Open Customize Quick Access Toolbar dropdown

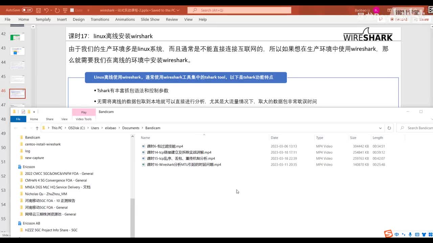88,10
